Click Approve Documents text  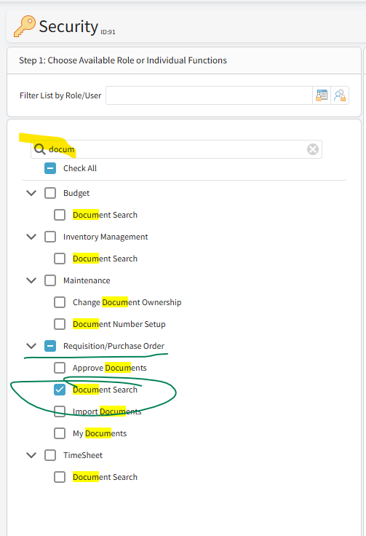110,368
